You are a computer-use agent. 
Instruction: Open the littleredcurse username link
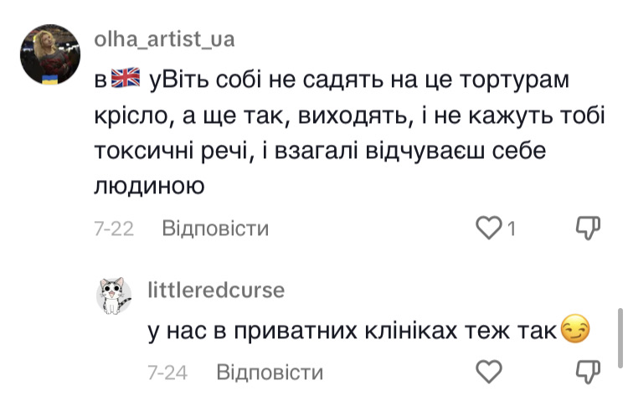pyautogui.click(x=216, y=291)
